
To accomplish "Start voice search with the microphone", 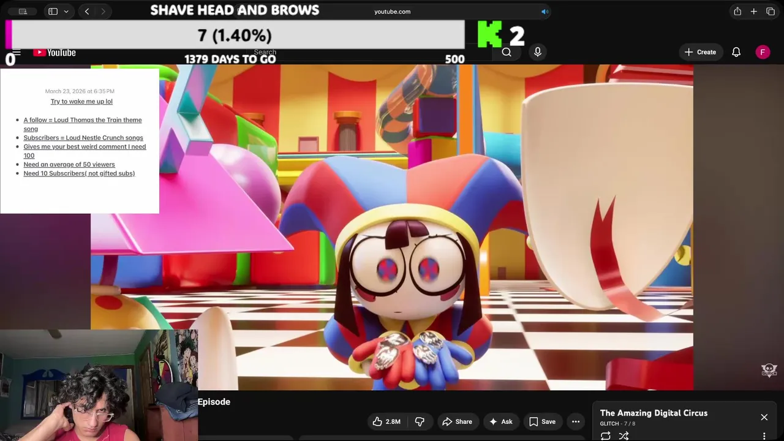I will (x=538, y=52).
